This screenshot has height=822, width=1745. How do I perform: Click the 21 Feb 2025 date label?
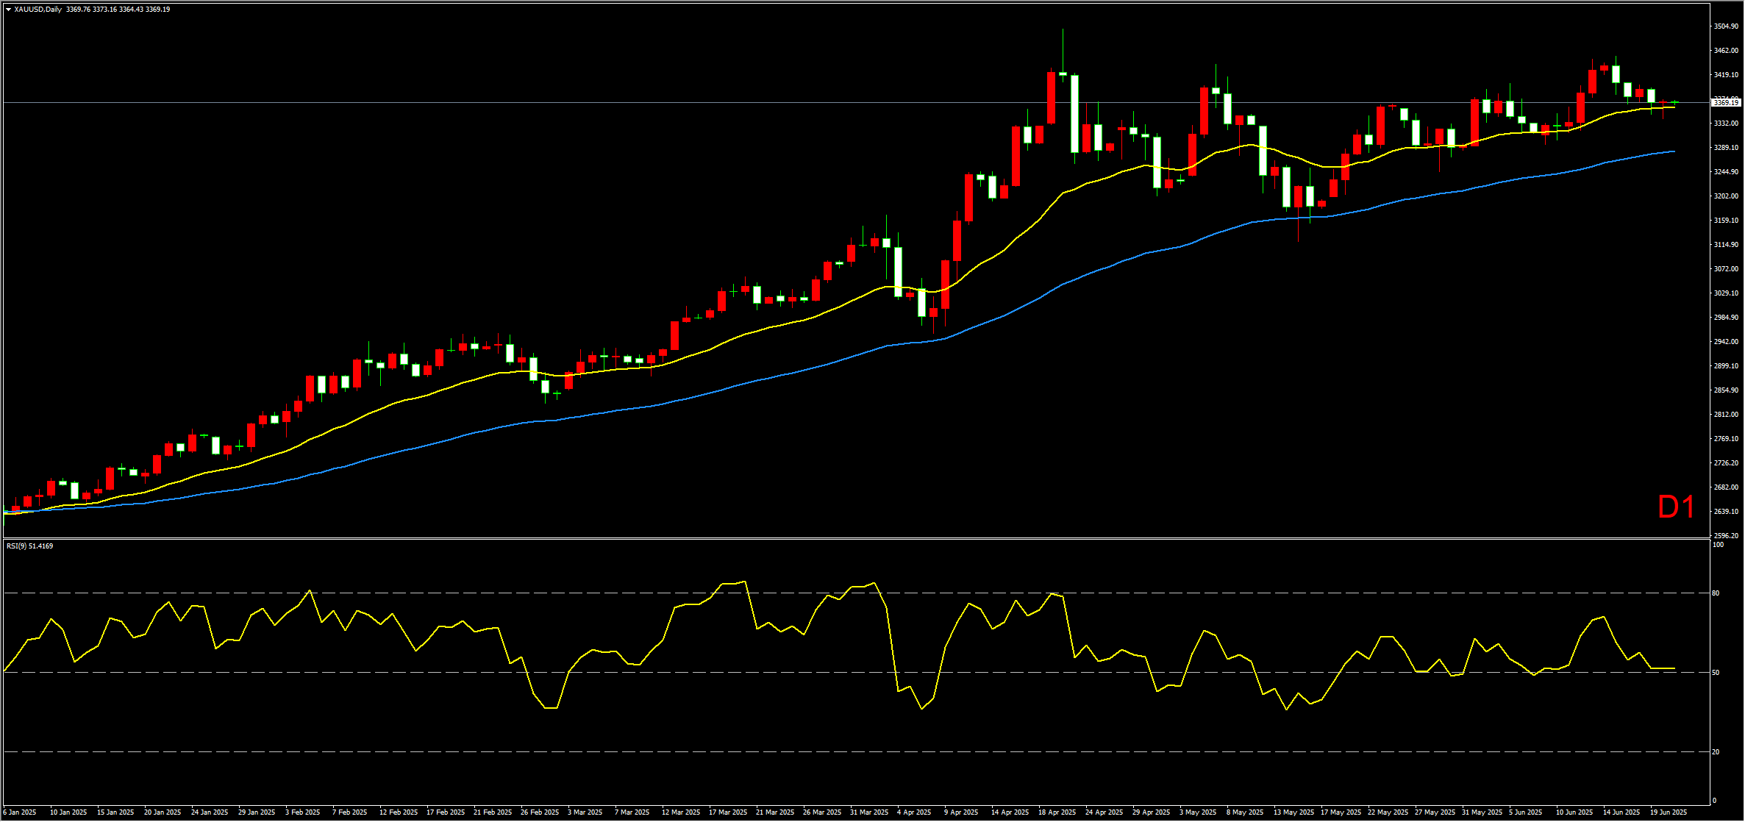(493, 812)
